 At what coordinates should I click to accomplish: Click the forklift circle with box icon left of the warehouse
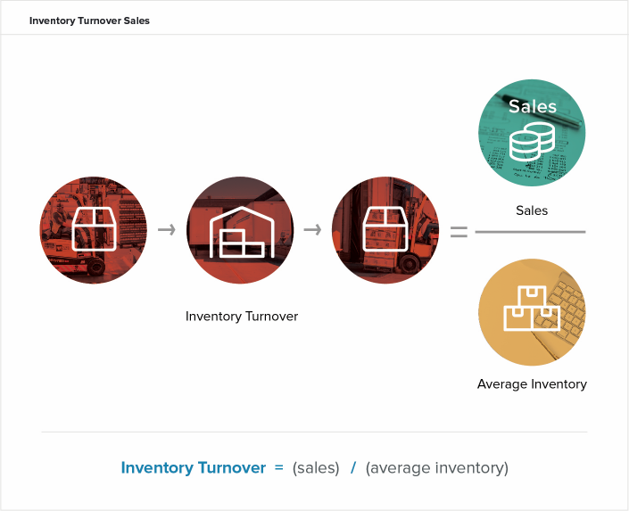pos(93,230)
